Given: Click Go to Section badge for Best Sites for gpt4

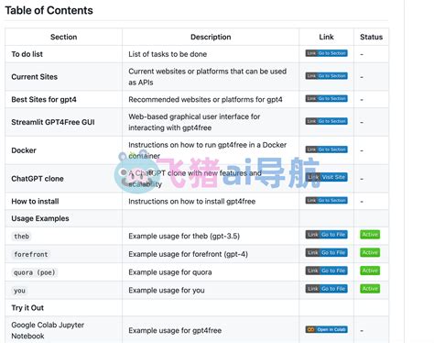Looking at the screenshot, I should tap(326, 98).
